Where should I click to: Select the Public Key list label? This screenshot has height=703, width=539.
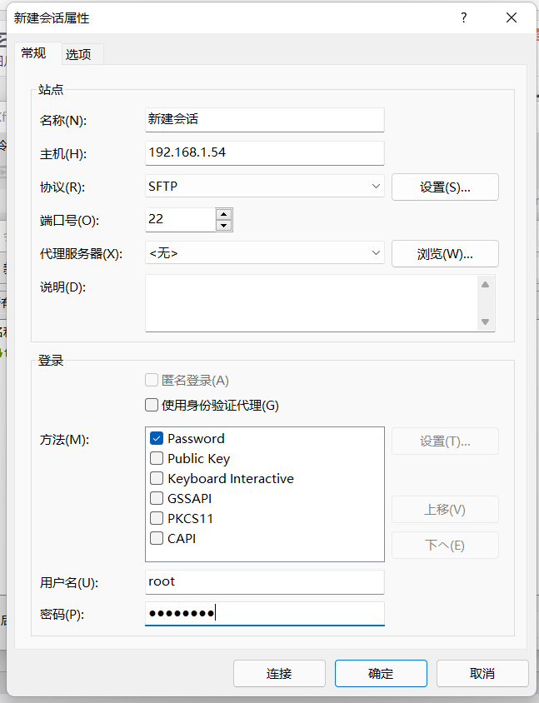point(198,459)
